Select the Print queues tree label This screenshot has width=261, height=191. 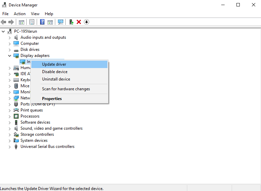(x=32, y=110)
